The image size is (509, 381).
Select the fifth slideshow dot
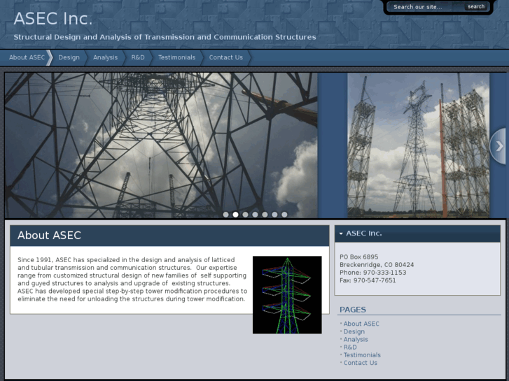(x=265, y=215)
